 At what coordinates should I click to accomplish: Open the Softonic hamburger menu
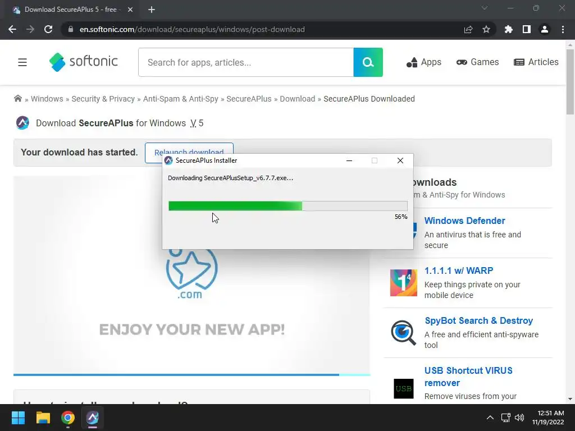(22, 62)
